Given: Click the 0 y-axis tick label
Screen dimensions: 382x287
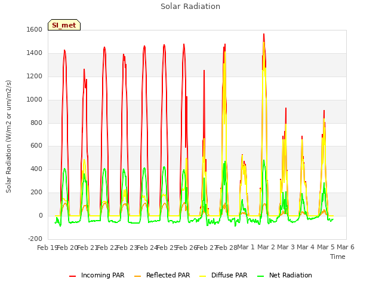Looking at the screenshot, I should coord(41,216).
